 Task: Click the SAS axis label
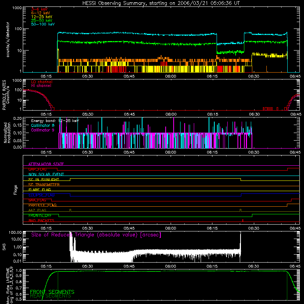pyautogui.click(x=4, y=247)
